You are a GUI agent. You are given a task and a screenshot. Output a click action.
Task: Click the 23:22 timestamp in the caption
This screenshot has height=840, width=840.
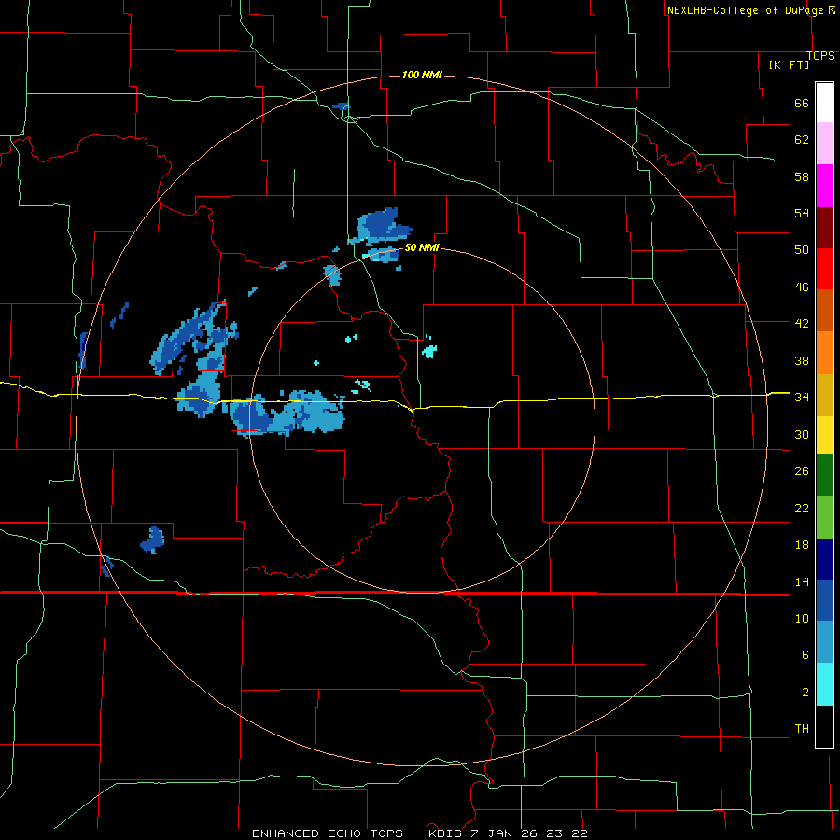[567, 833]
